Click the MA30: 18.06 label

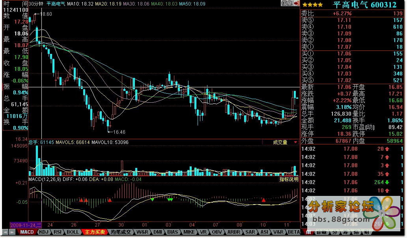(136, 4)
